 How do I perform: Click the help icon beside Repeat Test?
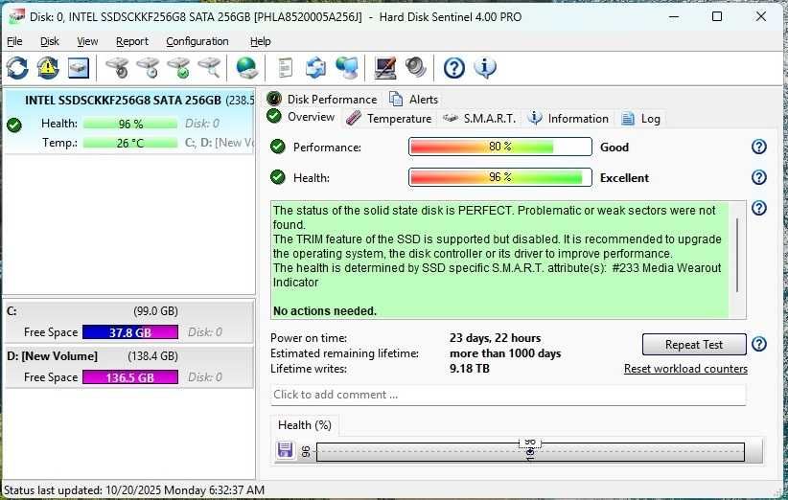[759, 344]
